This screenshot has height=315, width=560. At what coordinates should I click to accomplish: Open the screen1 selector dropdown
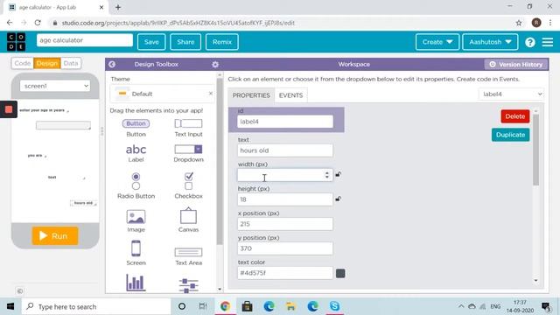[x=55, y=86]
